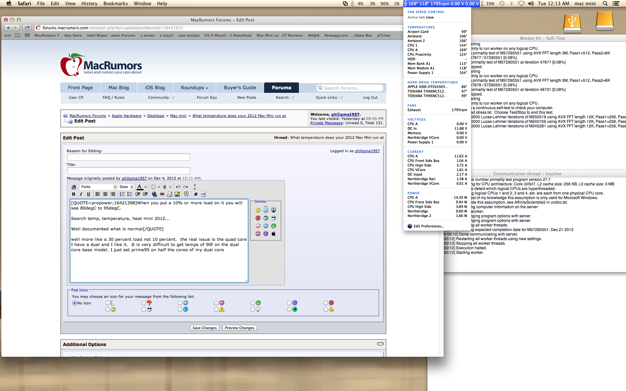The width and height of the screenshot is (626, 391).
Task: Wrap selection in CODE tags (# icon)
Action: click(x=196, y=194)
